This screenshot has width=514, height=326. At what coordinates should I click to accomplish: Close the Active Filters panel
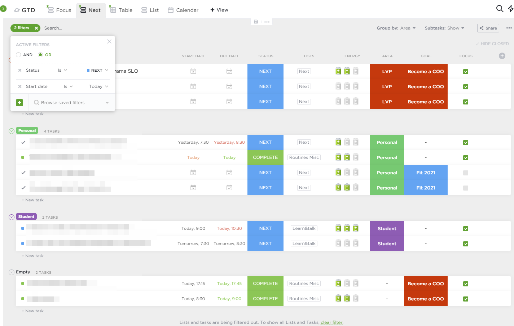pyautogui.click(x=109, y=41)
